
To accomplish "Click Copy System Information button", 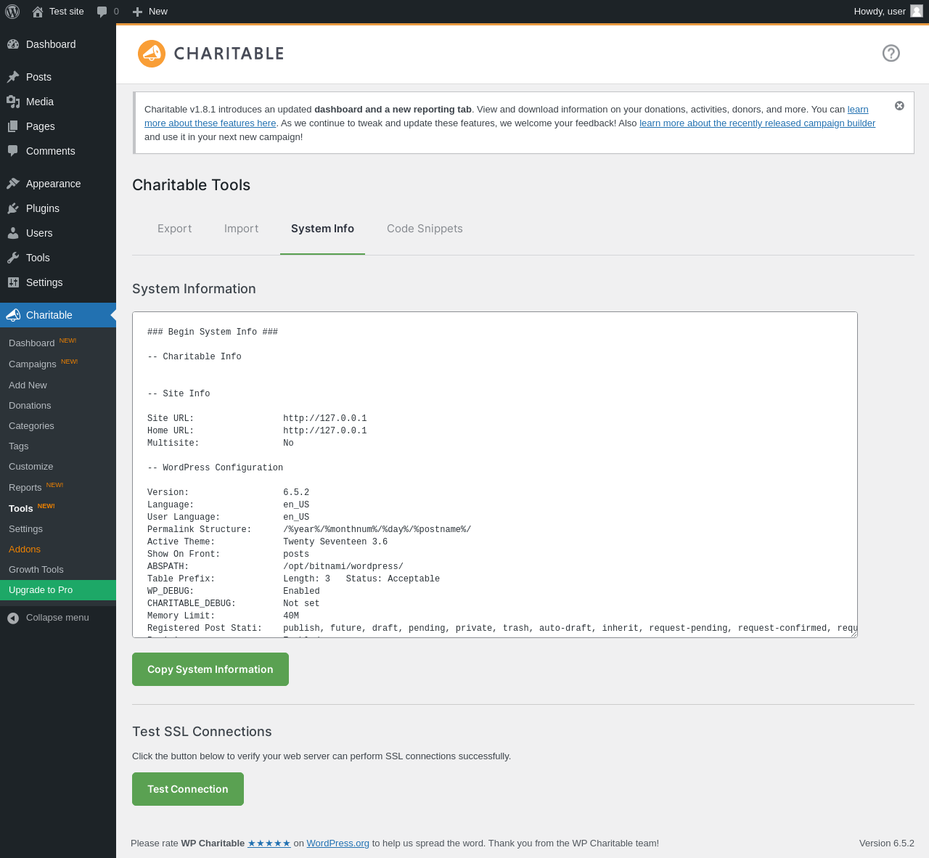I will pyautogui.click(x=210, y=669).
